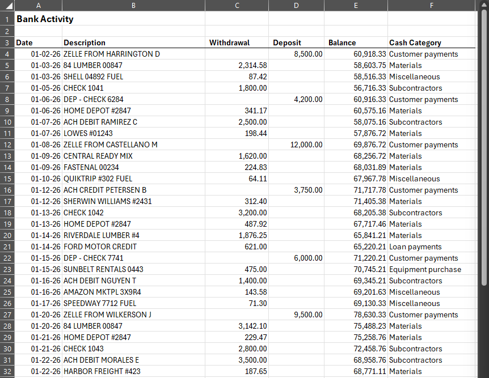Select 'ACH CREDIT PETERSEN B' cell
489x378 pixels.
[133, 190]
